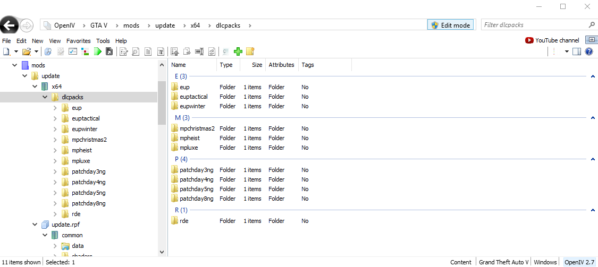Expand the mpheist tree folder
Viewport: 598px width, 267px height.
coord(55,150)
